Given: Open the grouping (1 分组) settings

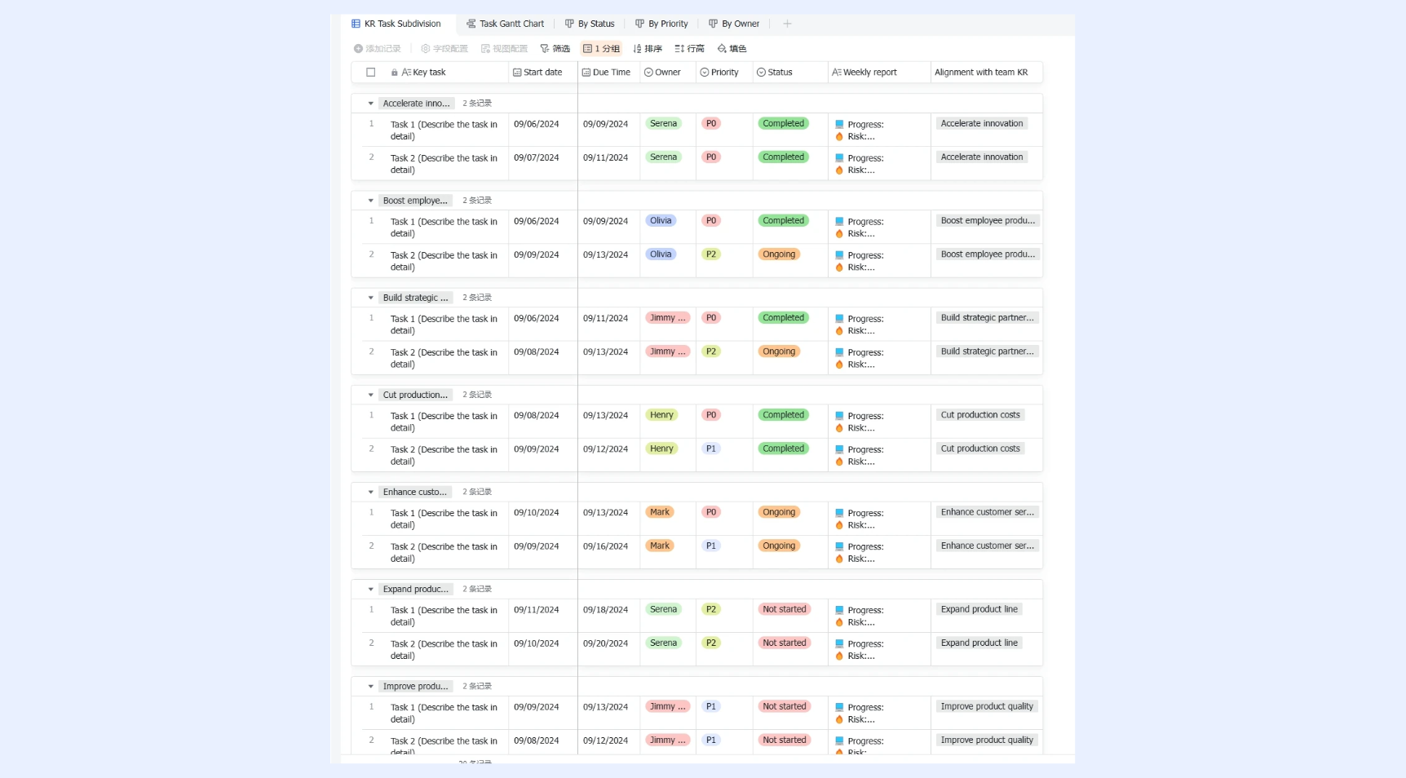Looking at the screenshot, I should (x=601, y=49).
